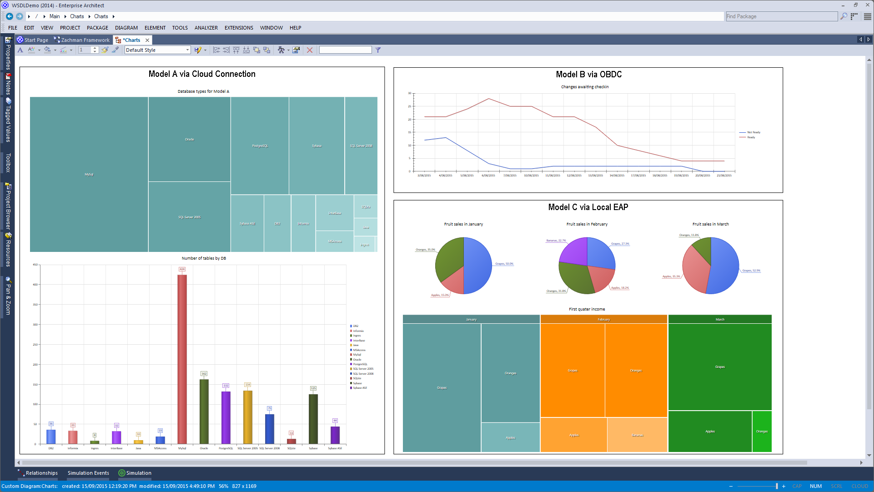Click the diagram filter text field
This screenshot has height=492, width=874.
(x=345, y=50)
